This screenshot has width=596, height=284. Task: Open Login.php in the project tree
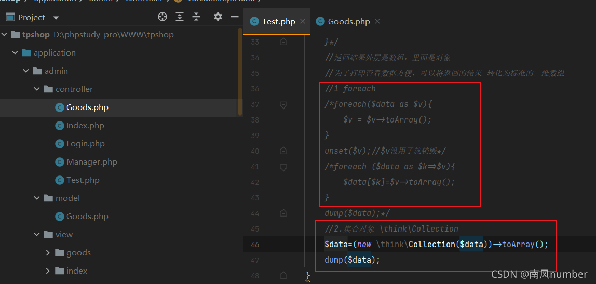click(x=86, y=144)
